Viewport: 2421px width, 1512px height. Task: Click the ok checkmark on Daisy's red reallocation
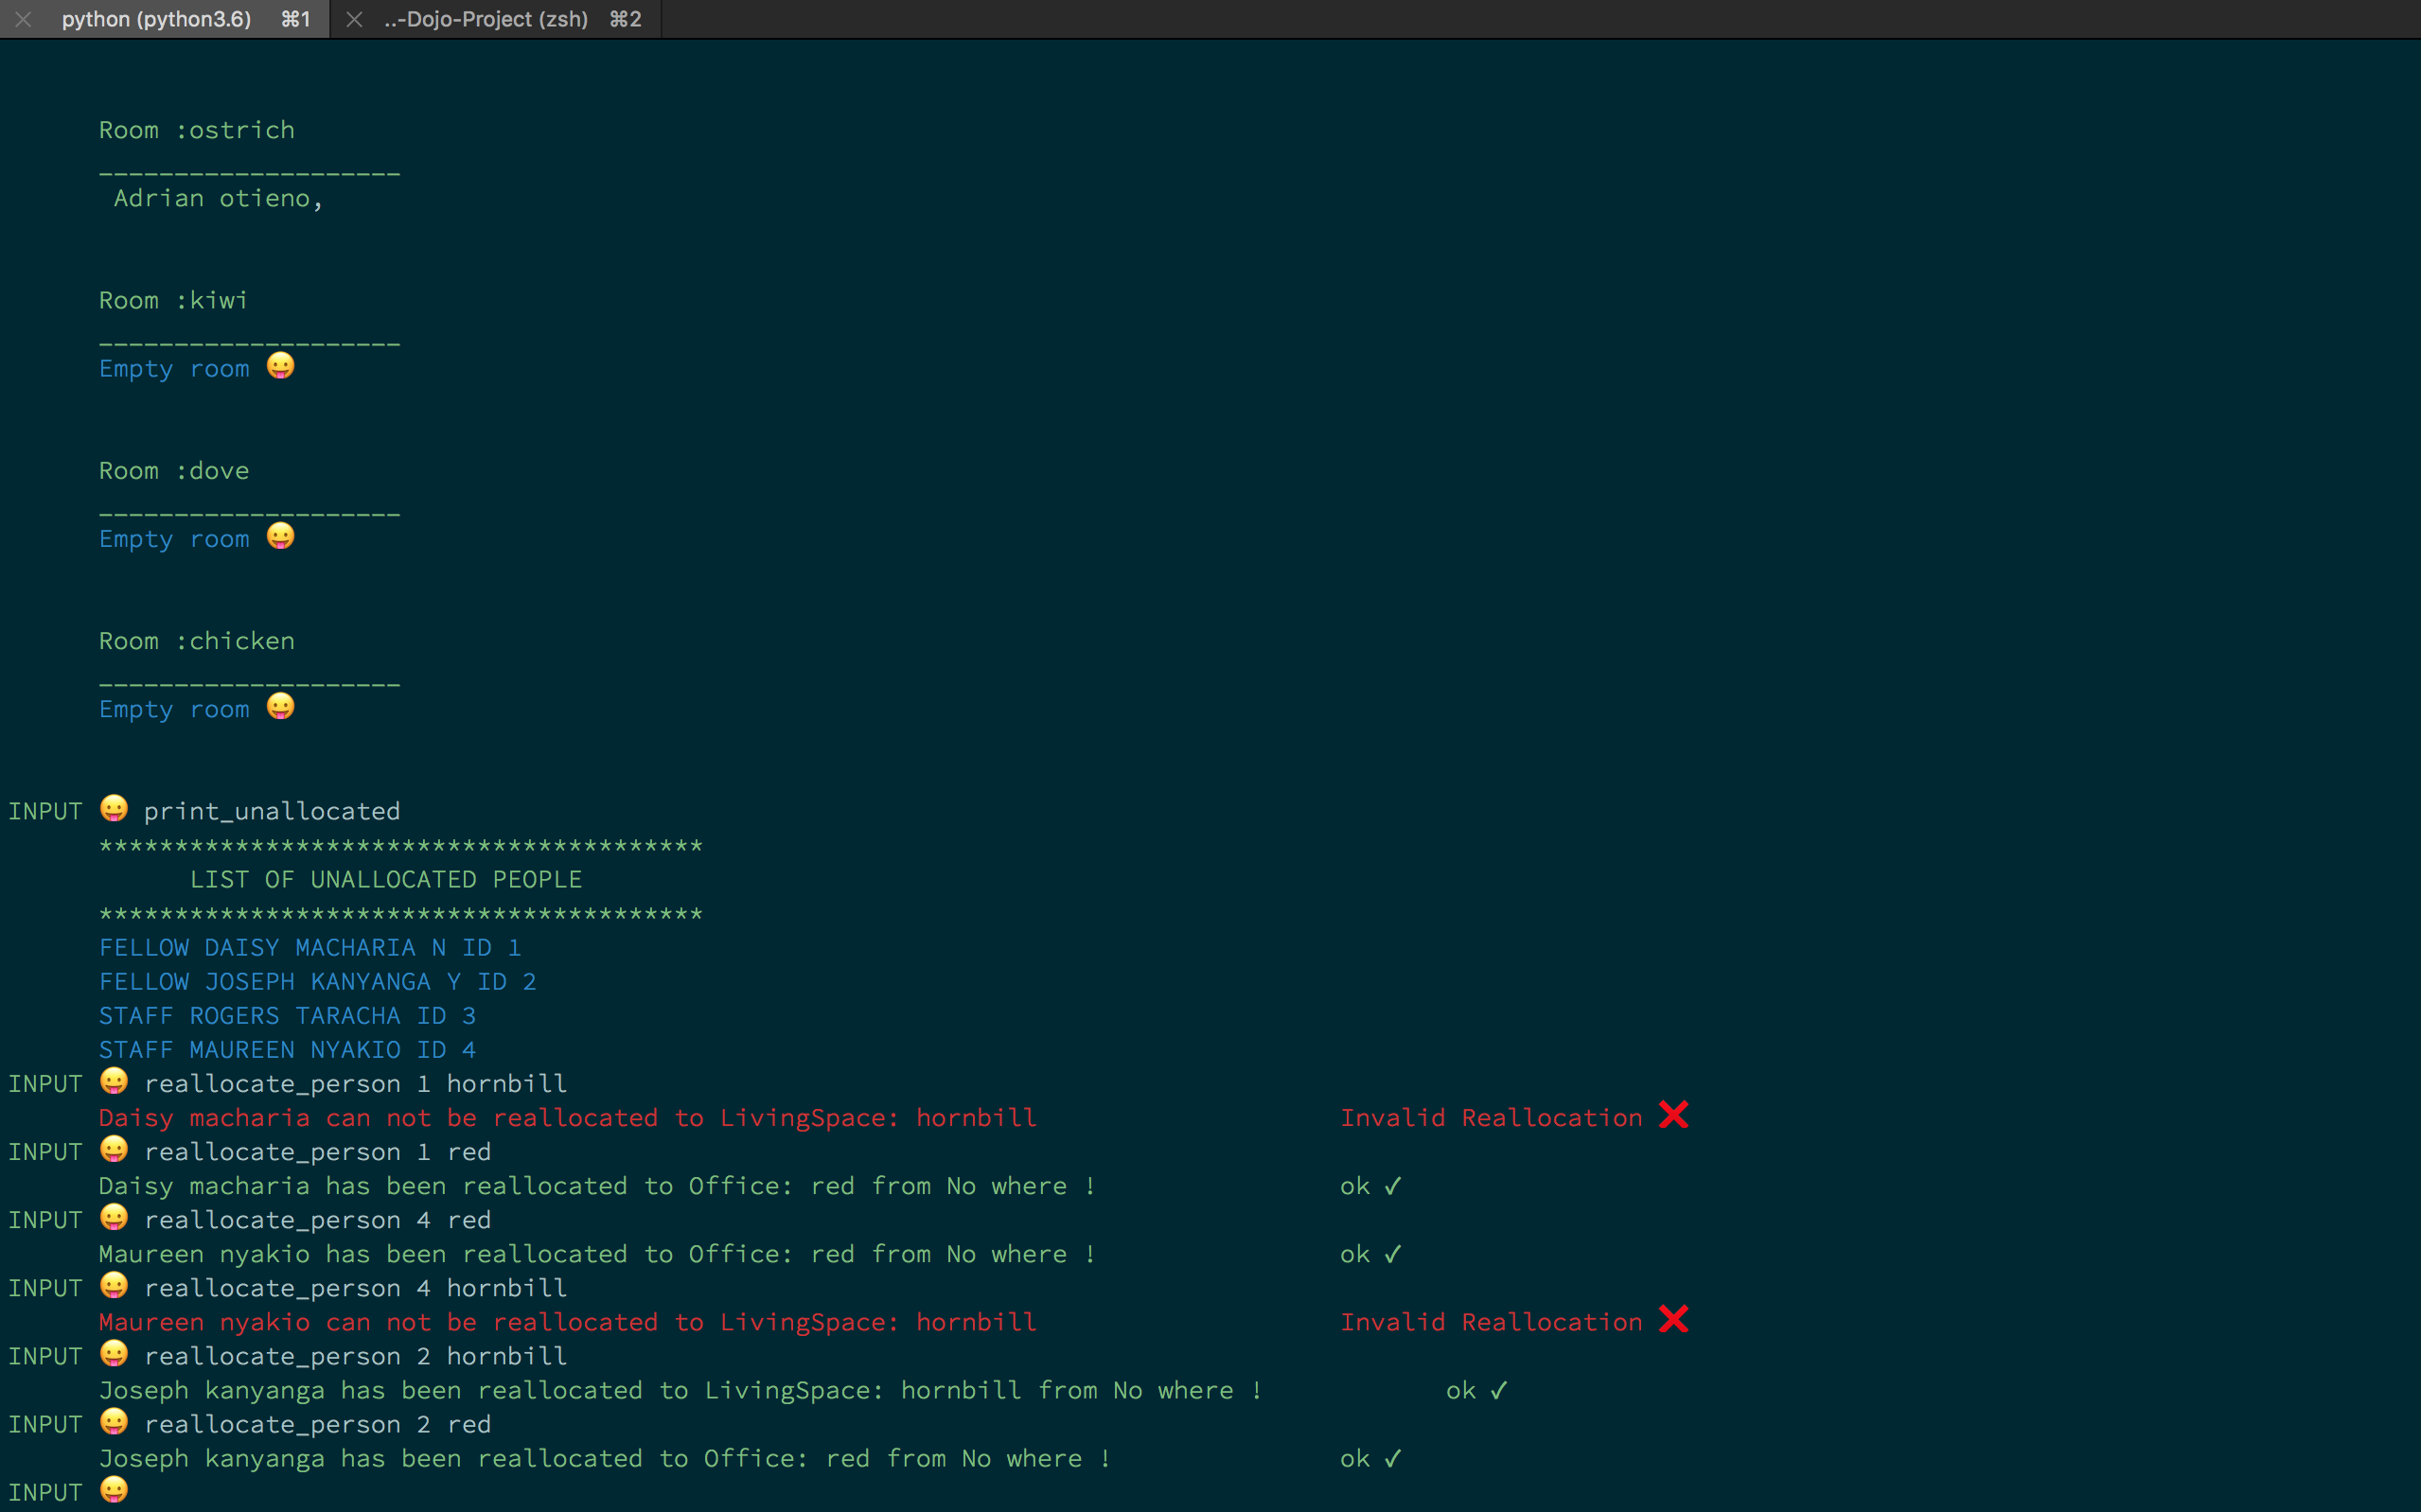tap(1392, 1186)
